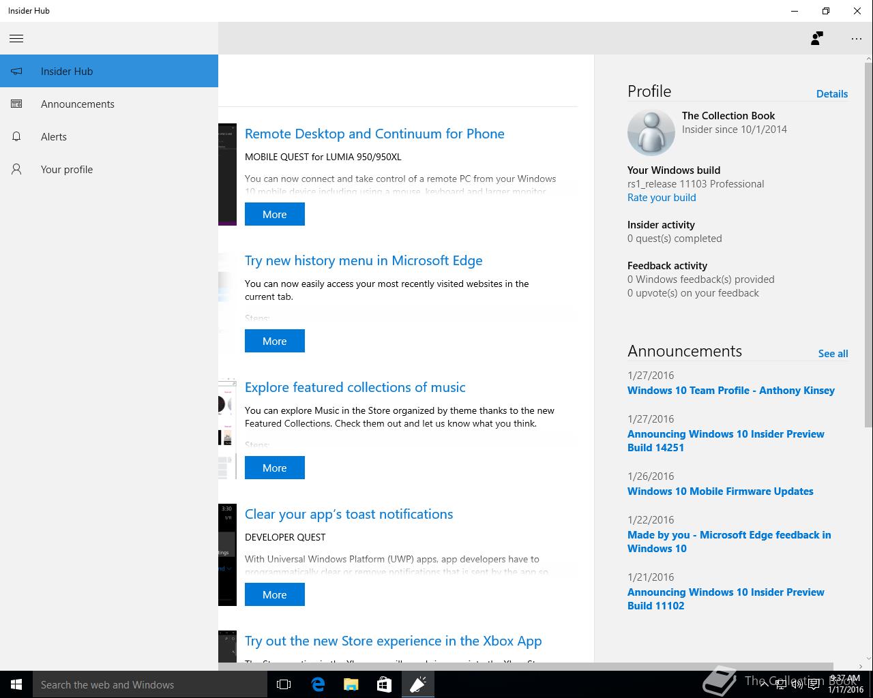This screenshot has height=698, width=873.
Task: Open Windows 10 Team Profile - Anthony Kinsey
Action: coord(731,391)
